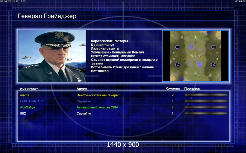Click the Имя игрока column header
Image resolution: width=246 pixels, height=153 pixels.
click(x=29, y=89)
